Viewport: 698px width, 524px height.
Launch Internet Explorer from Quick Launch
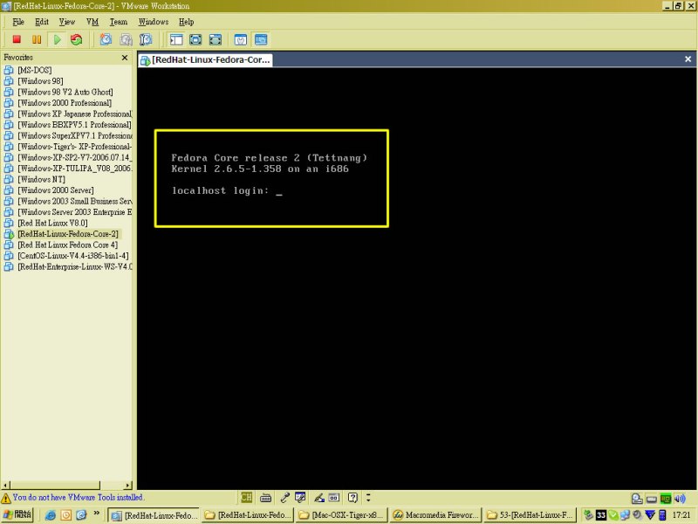[51, 515]
